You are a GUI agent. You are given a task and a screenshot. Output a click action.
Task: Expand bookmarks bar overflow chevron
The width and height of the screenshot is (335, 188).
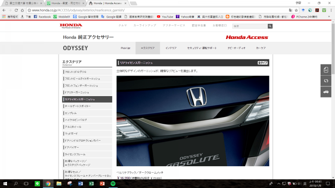tap(329, 16)
